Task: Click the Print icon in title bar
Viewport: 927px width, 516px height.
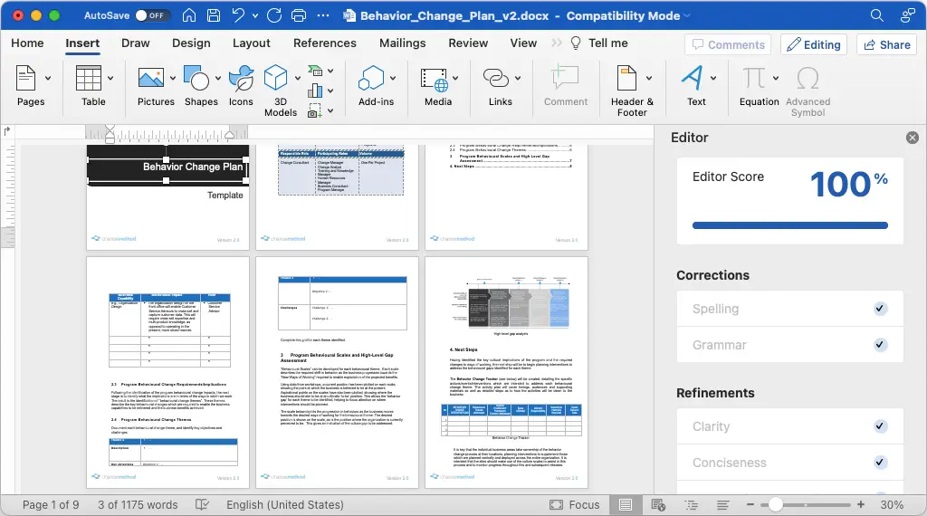Action: coord(299,15)
